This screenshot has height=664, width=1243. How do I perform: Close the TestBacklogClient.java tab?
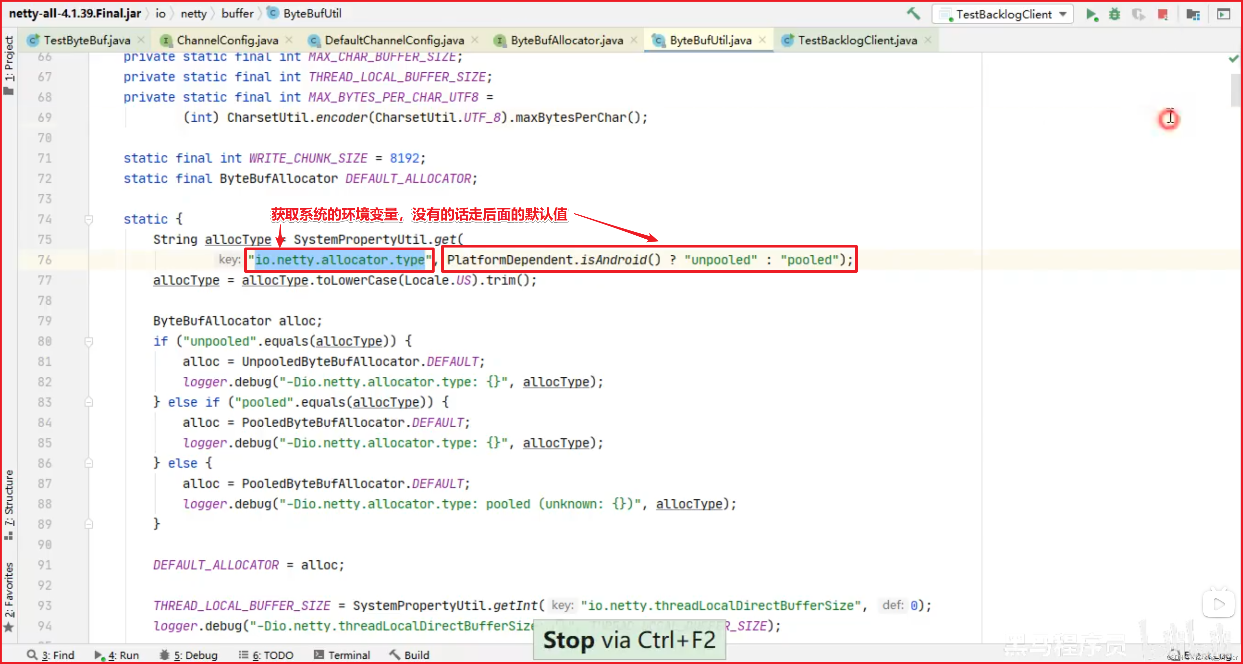click(927, 40)
